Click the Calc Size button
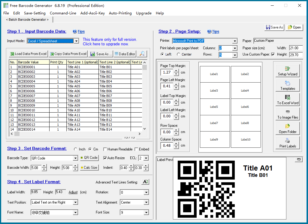Viewport: 308px width, 224px height. point(89,168)
